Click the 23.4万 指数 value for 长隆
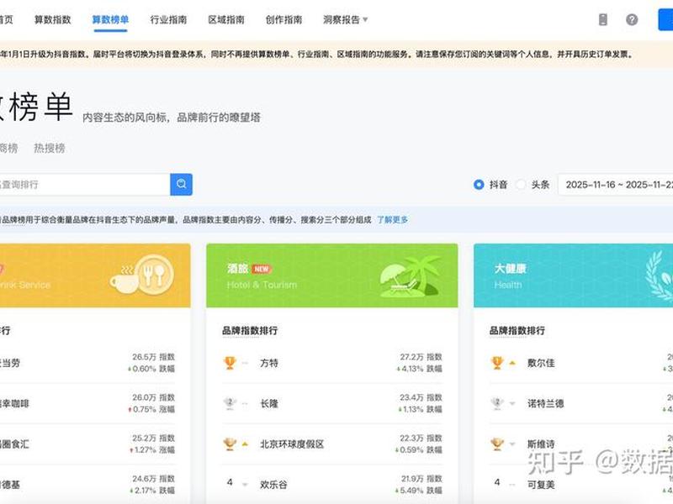Image resolution: width=673 pixels, height=504 pixels. (421, 397)
